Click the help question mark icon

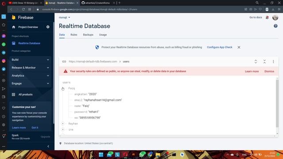click(x=275, y=26)
